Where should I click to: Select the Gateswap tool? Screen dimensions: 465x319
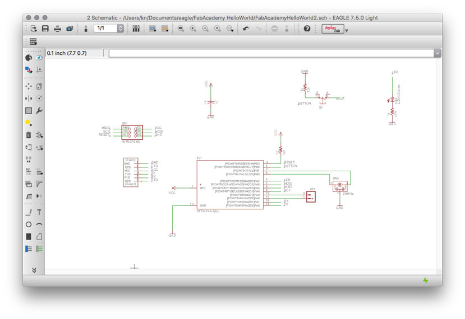(29, 159)
